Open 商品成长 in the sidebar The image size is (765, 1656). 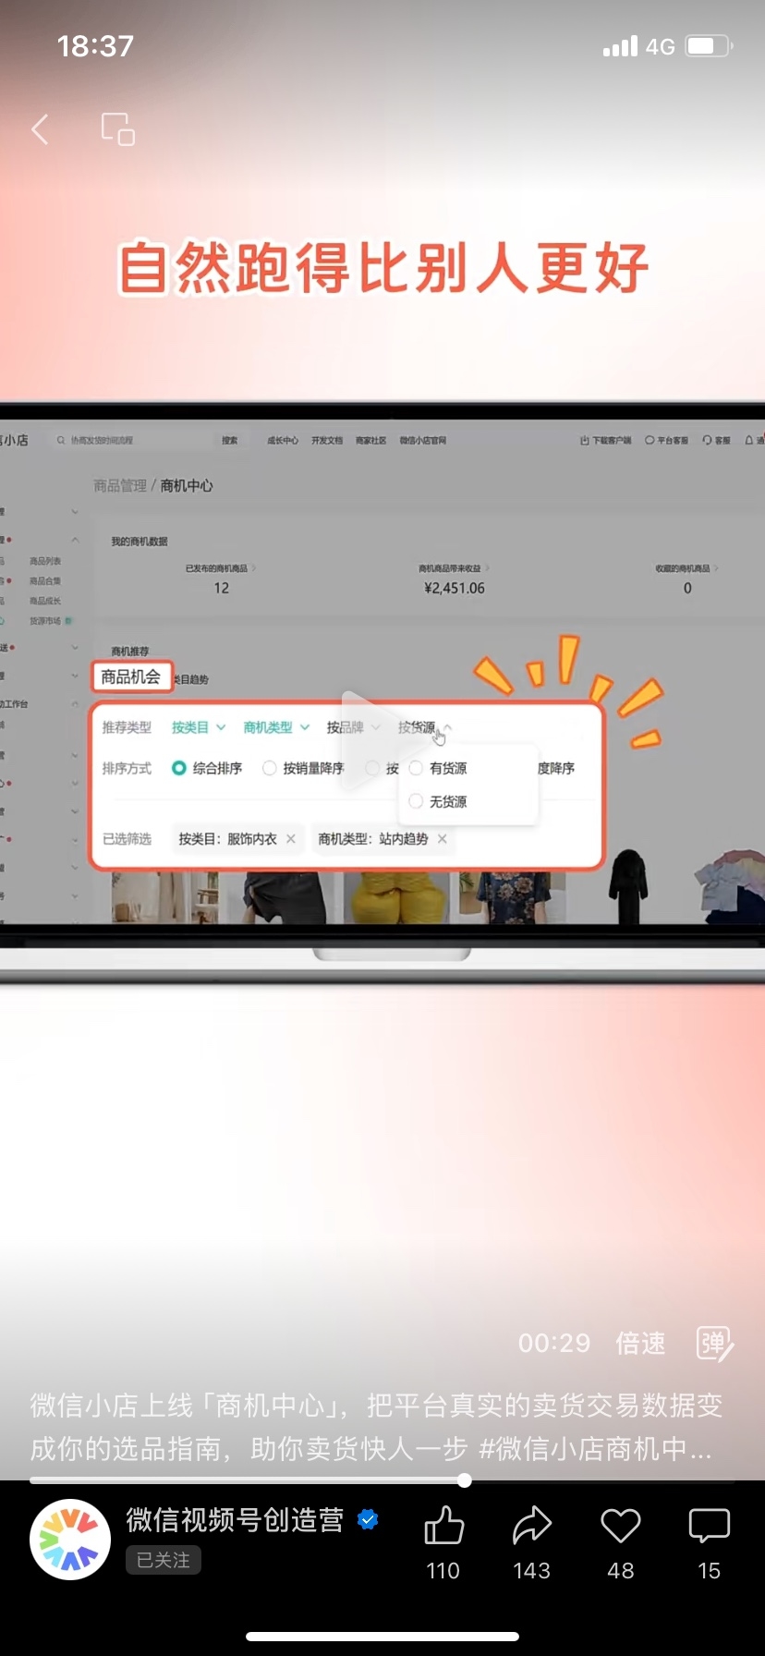tap(45, 601)
